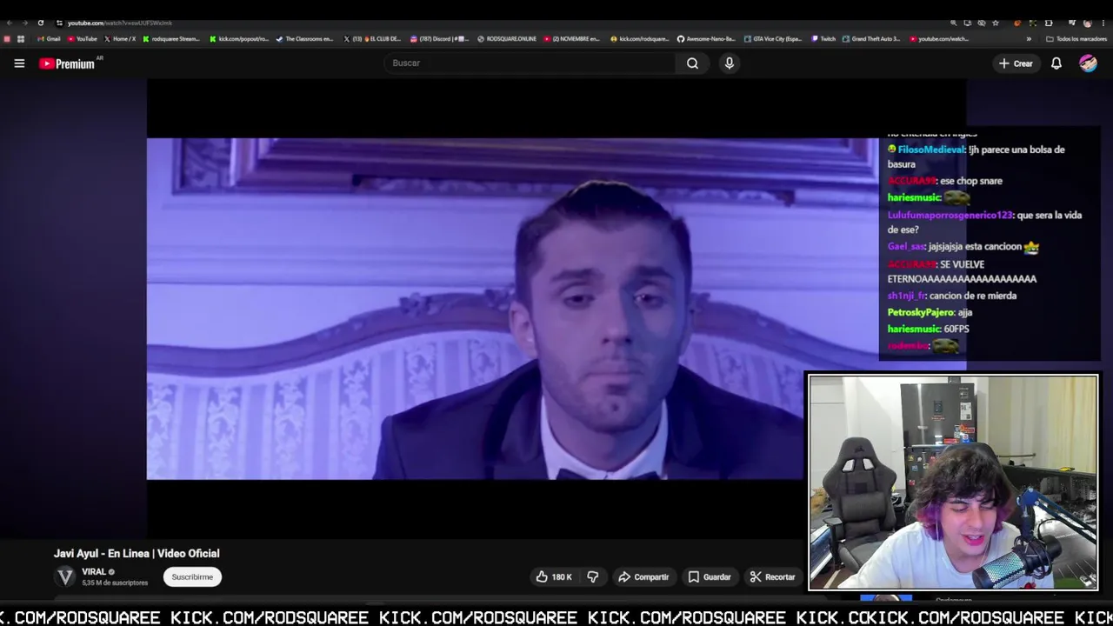Bookmark page with star icon

996,23
